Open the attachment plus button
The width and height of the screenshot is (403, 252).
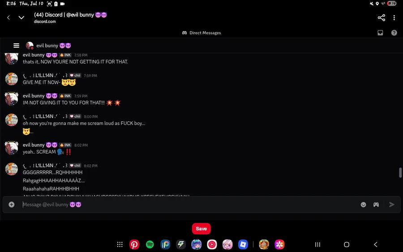tap(12, 205)
